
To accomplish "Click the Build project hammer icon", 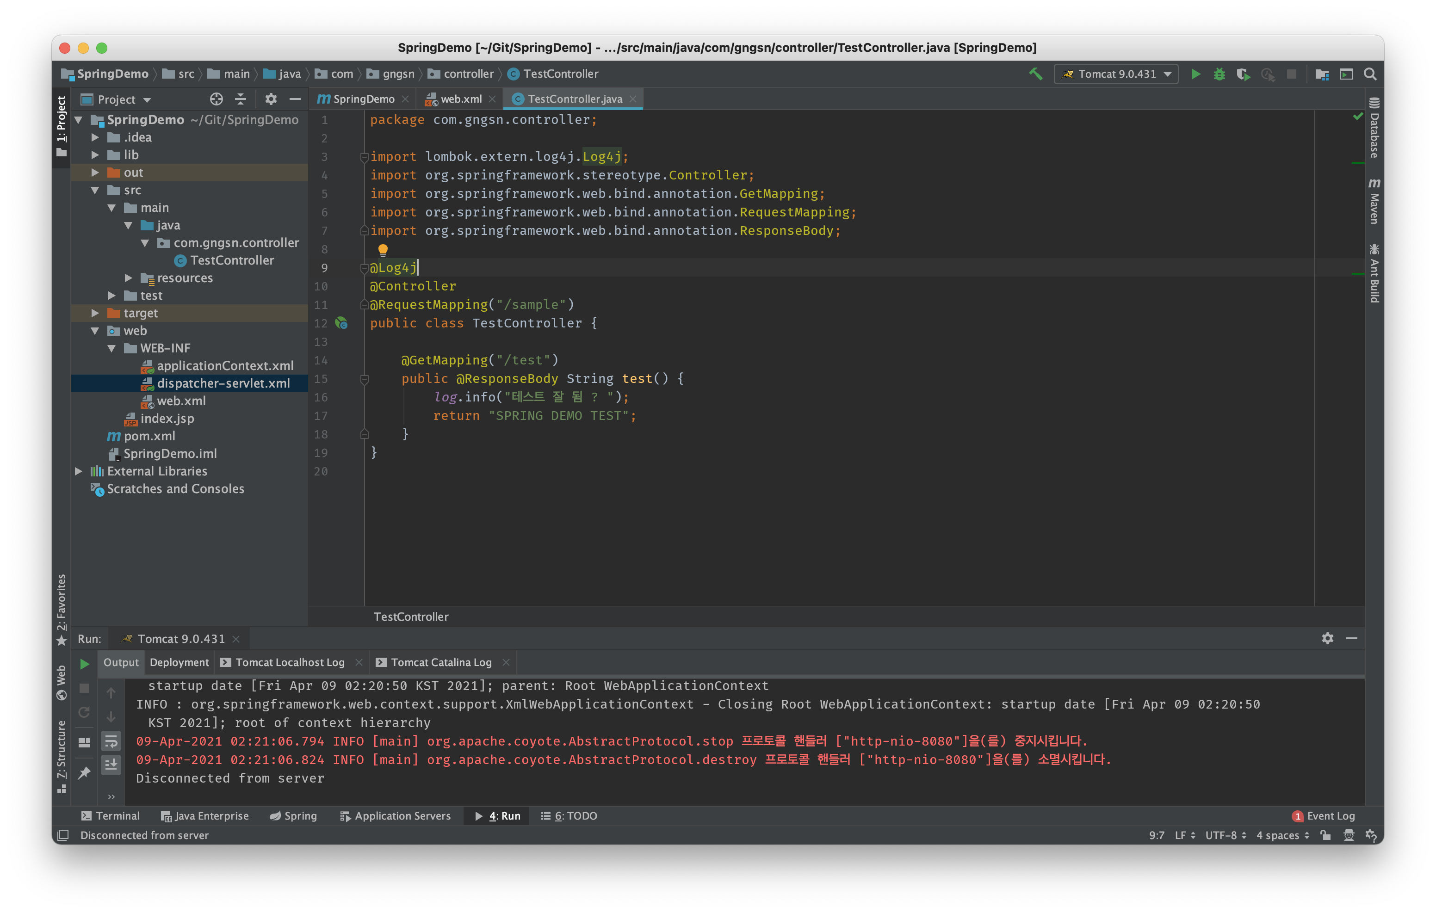I will click(1036, 74).
